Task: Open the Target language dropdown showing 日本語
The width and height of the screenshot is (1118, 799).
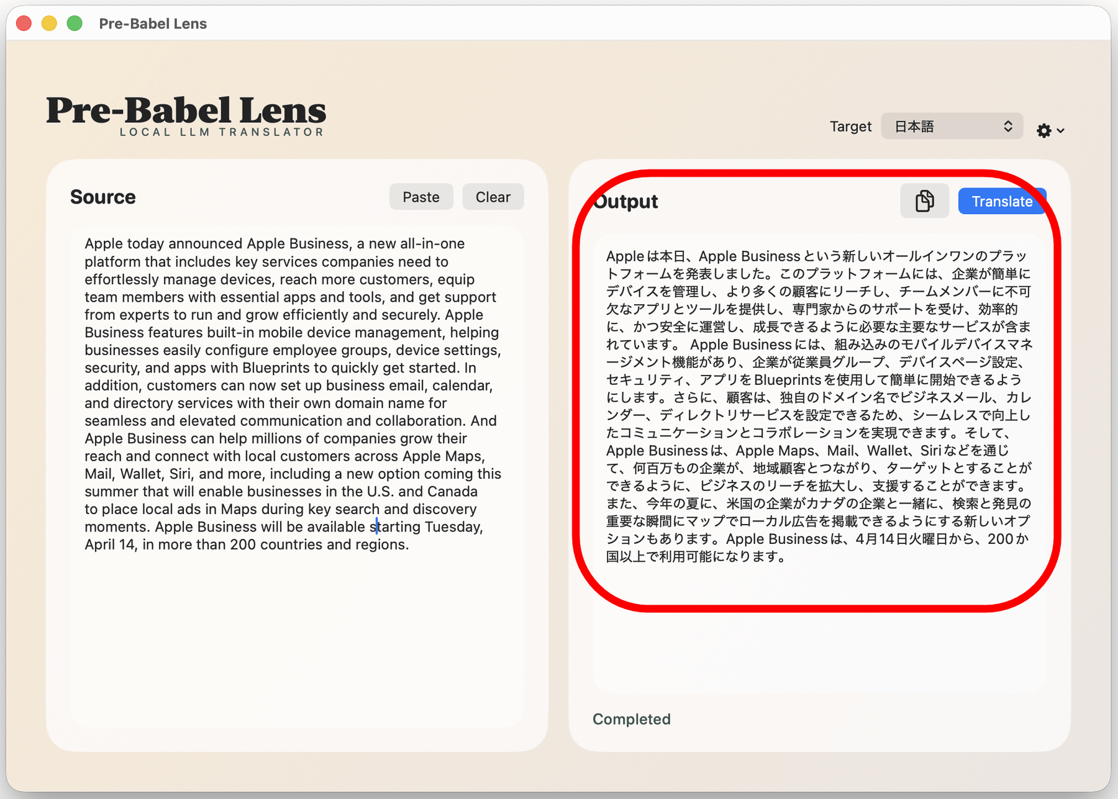Action: point(951,127)
